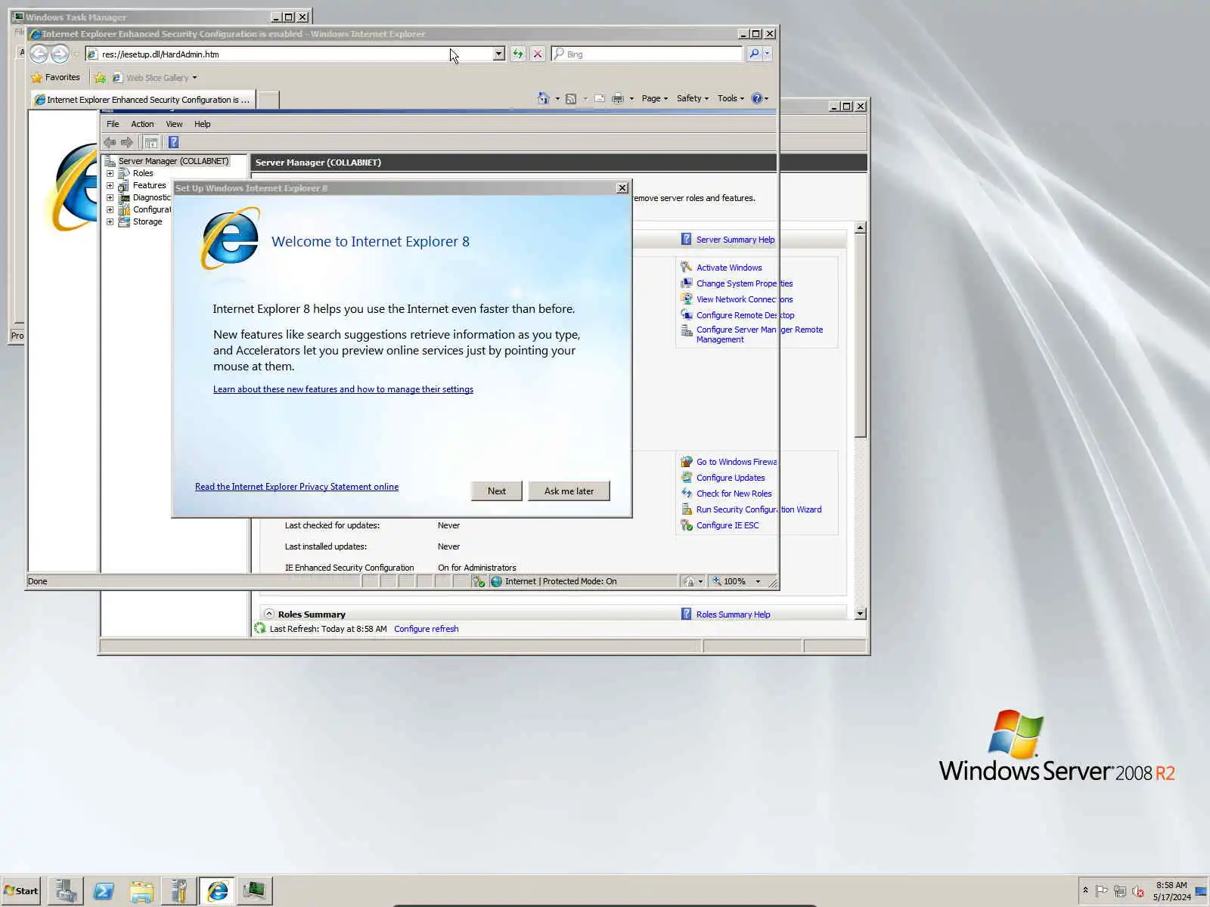Click Server Manager show/hide console tree icon
Screen dimensions: 1210x907
(x=151, y=142)
